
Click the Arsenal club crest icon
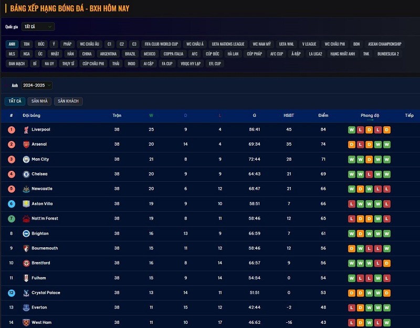[x=26, y=144]
